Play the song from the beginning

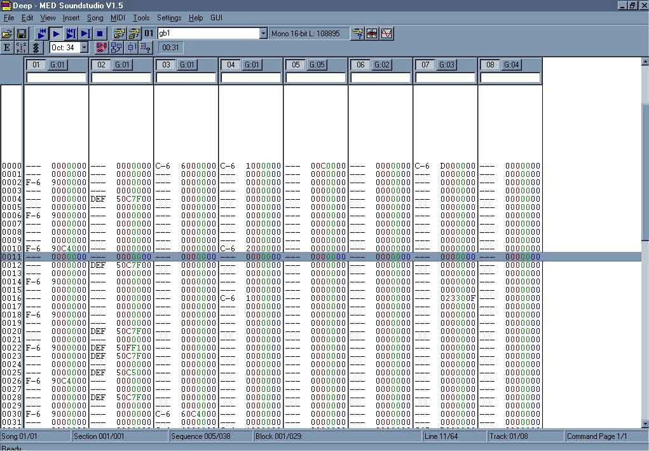[41, 34]
